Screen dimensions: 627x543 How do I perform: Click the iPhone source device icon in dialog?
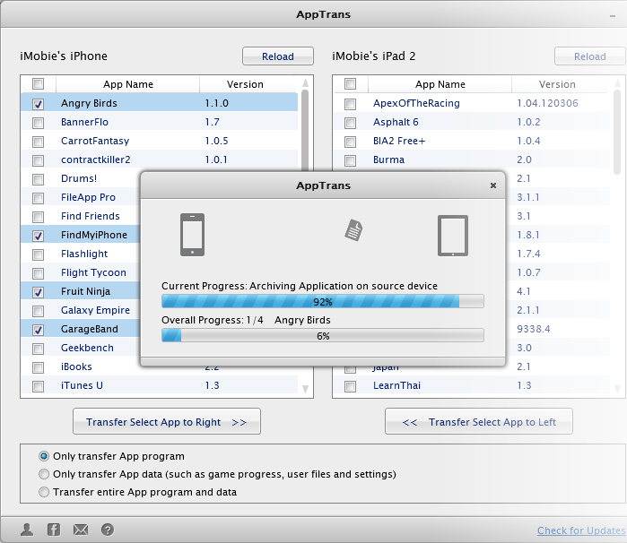click(192, 235)
